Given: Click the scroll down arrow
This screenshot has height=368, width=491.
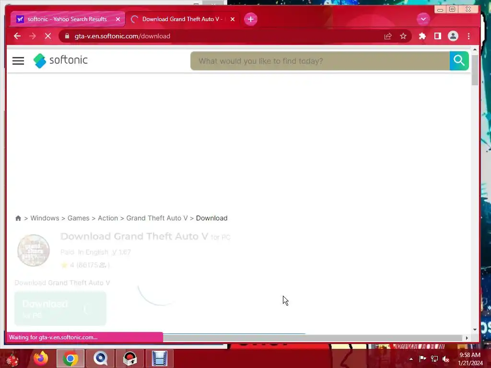Looking at the screenshot, I should pos(475,330).
